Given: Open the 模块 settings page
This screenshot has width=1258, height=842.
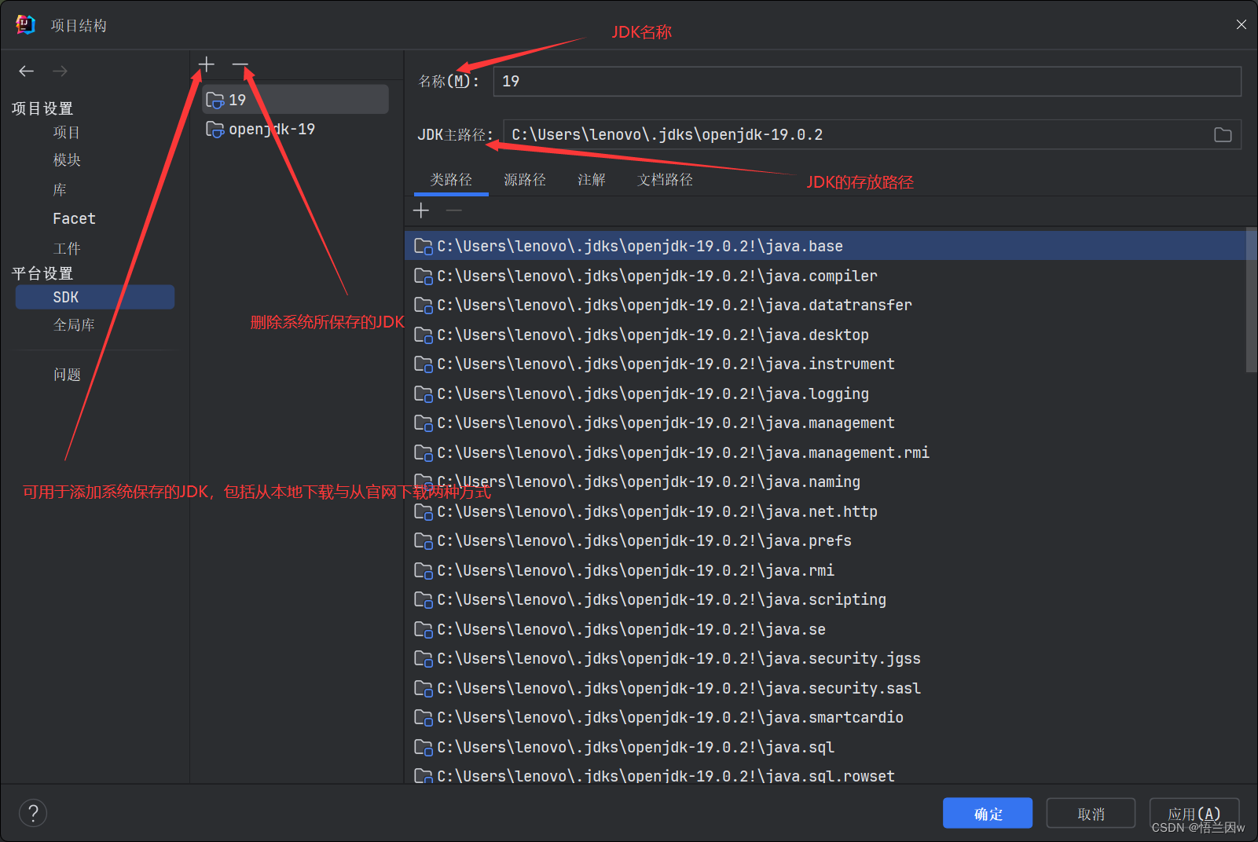Looking at the screenshot, I should [x=67, y=160].
